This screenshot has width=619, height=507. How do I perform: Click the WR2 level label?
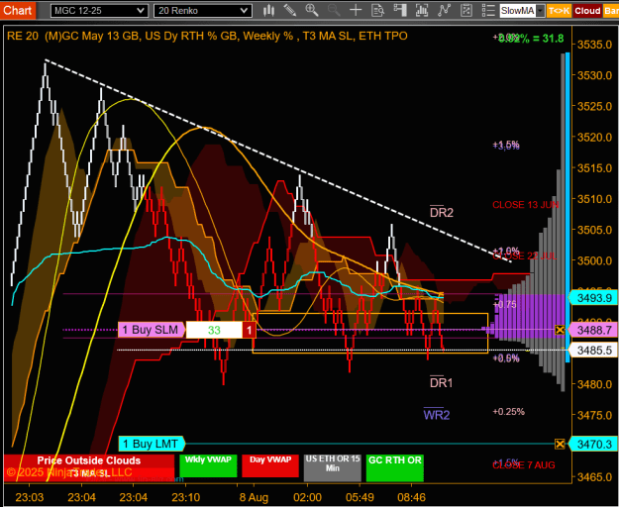coord(437,414)
